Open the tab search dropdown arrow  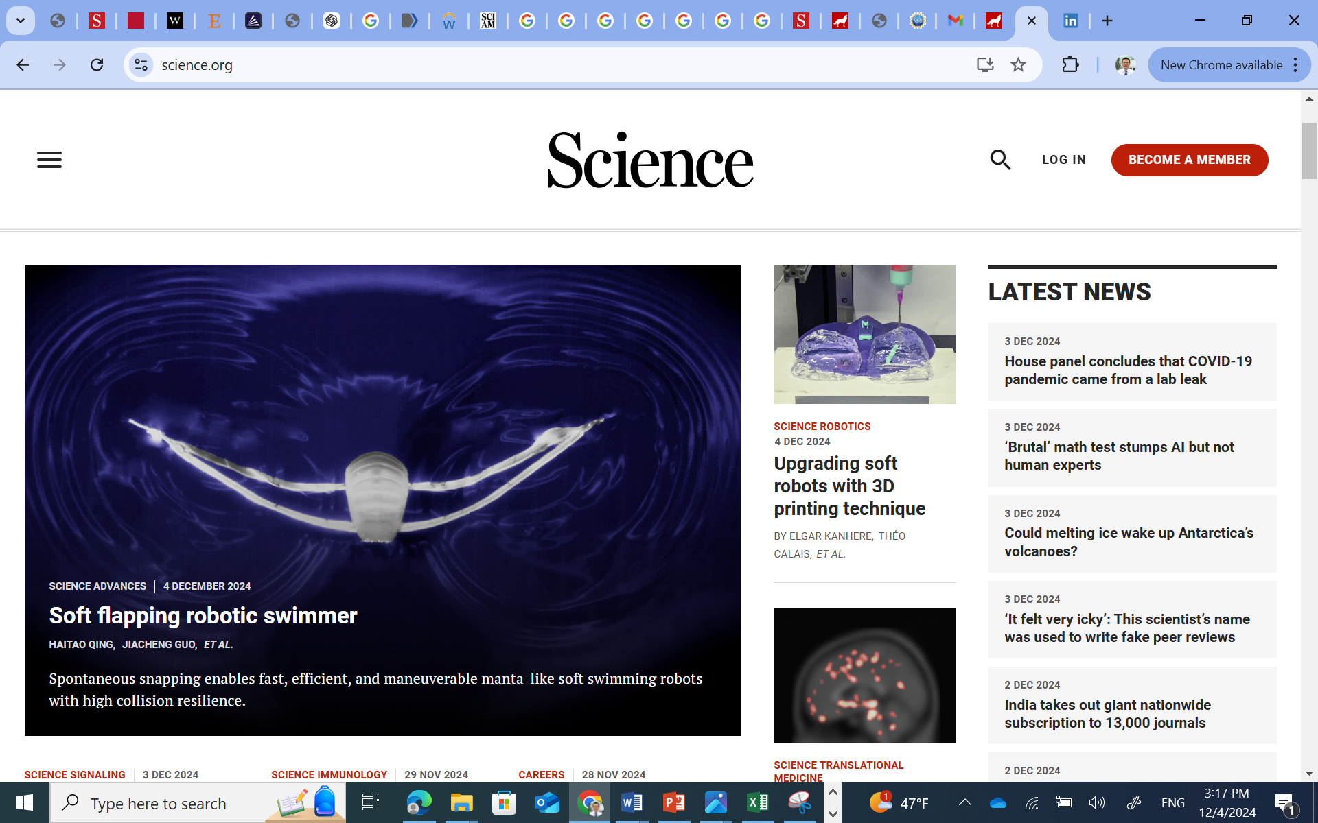click(21, 21)
